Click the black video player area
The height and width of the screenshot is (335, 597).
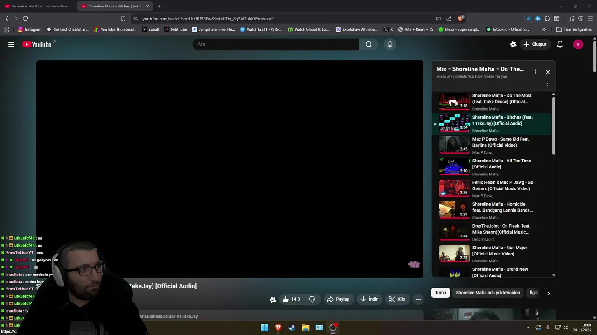(x=229, y=169)
